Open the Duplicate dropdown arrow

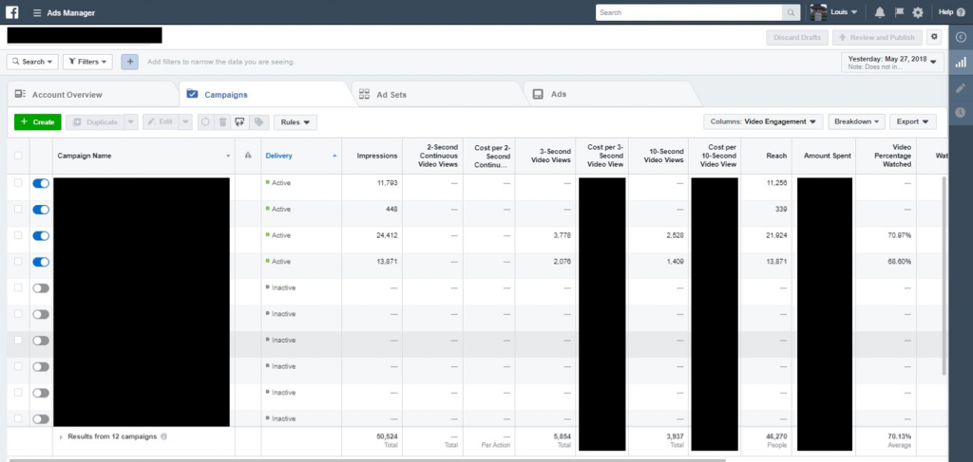point(130,122)
